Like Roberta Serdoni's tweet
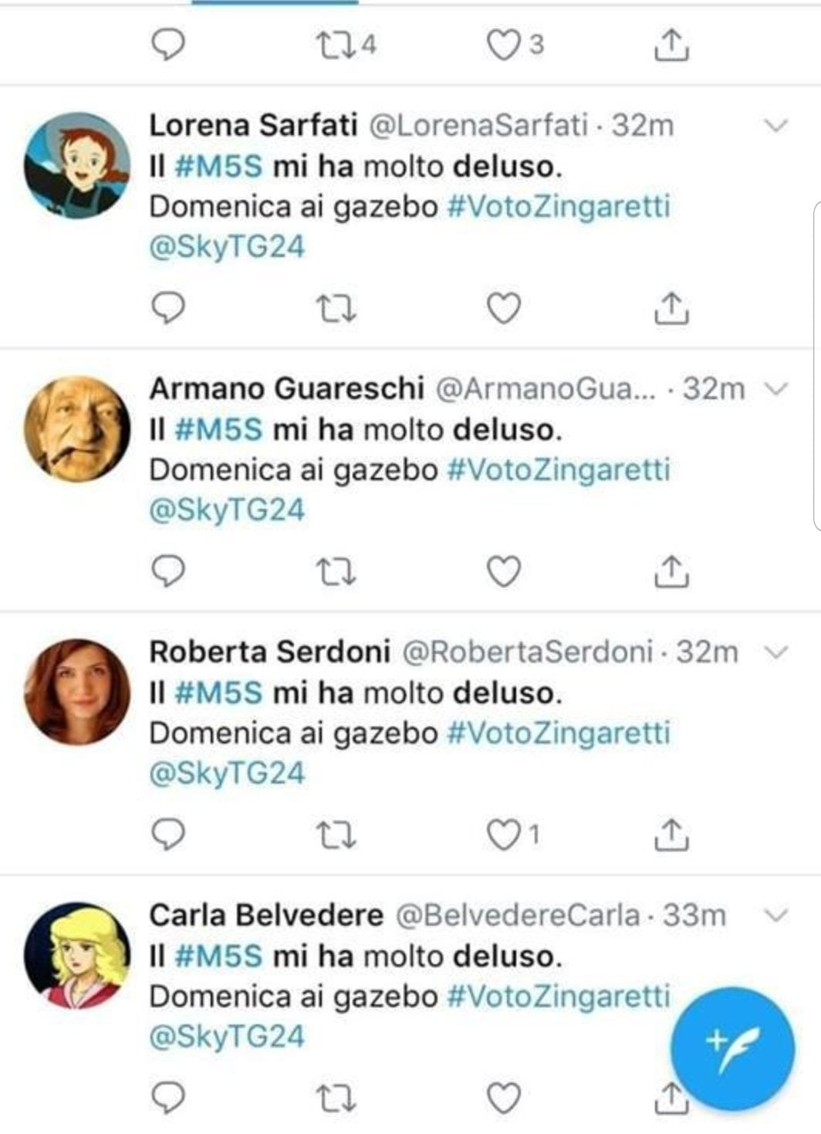The height and width of the screenshot is (1134, 821). [504, 834]
